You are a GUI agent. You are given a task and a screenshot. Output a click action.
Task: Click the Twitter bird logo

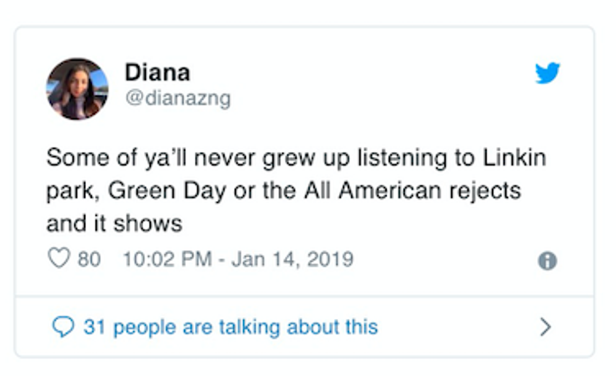click(547, 74)
